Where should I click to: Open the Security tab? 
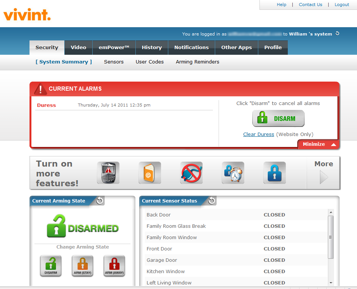click(47, 48)
